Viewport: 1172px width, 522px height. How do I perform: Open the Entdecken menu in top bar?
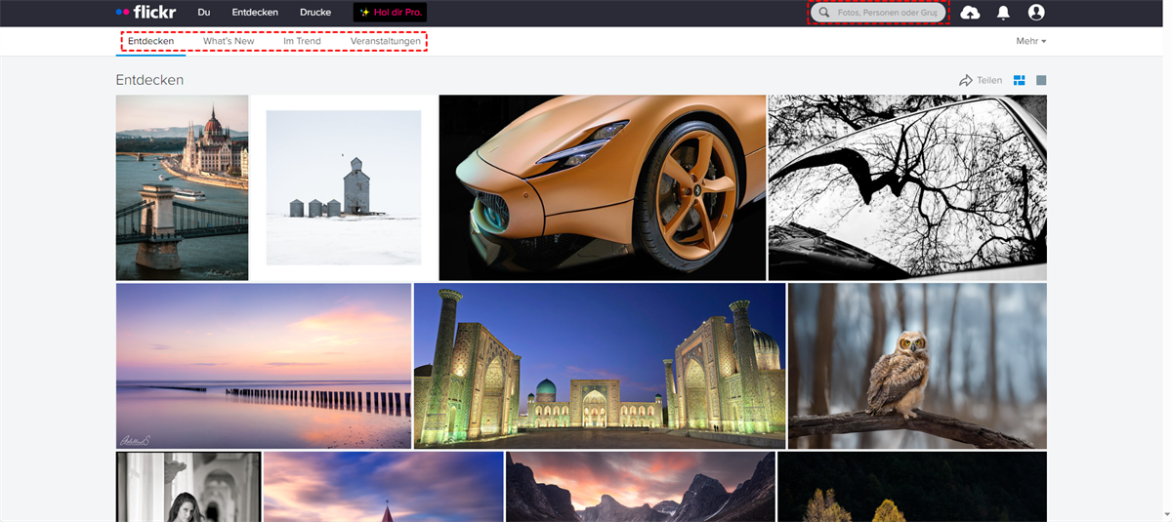[255, 13]
